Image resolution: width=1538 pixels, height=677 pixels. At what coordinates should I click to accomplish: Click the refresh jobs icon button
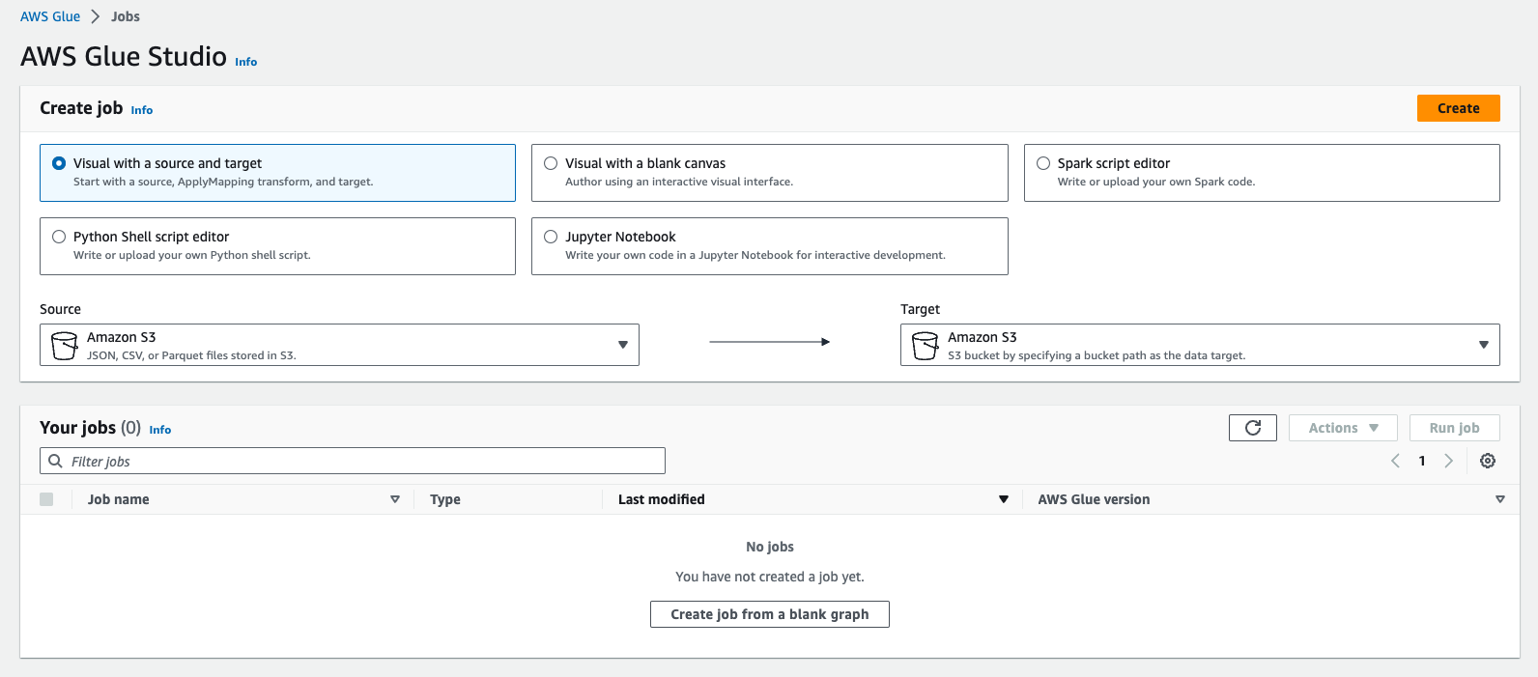coord(1253,428)
